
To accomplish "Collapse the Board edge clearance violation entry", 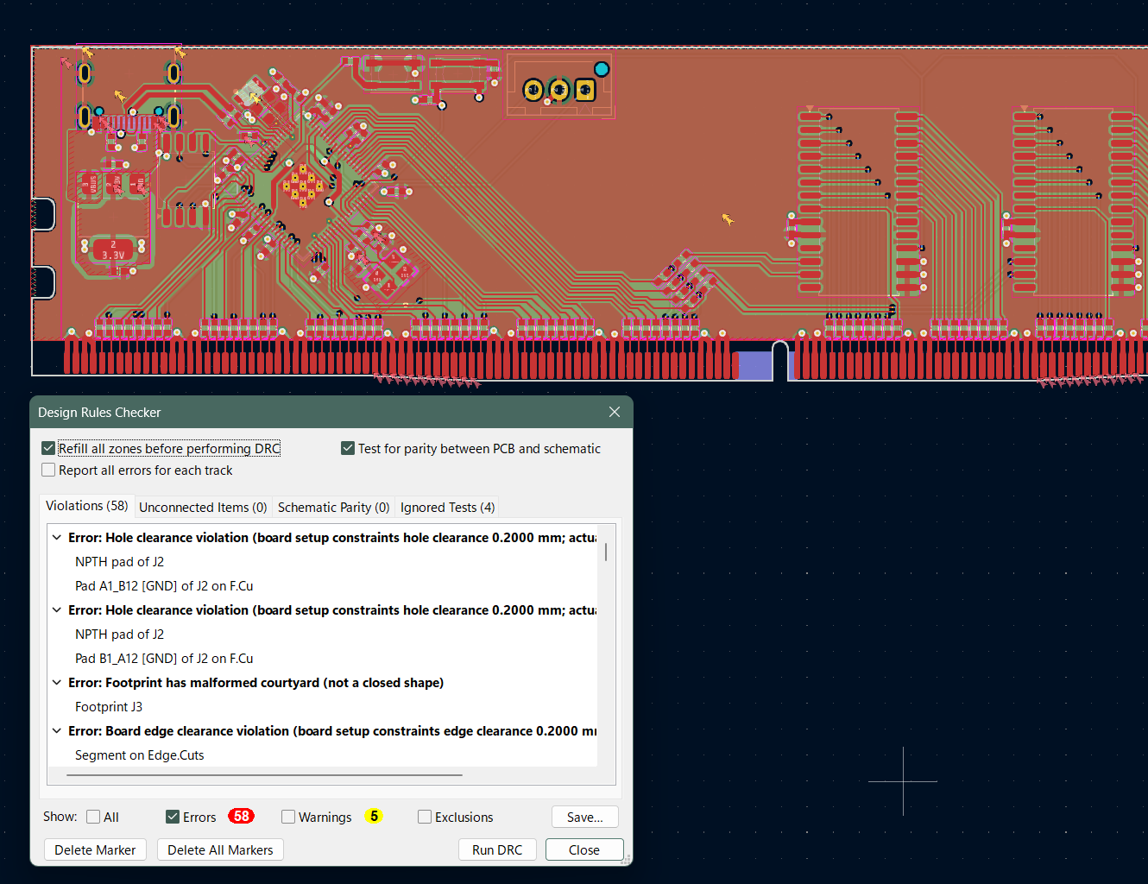I will [57, 731].
